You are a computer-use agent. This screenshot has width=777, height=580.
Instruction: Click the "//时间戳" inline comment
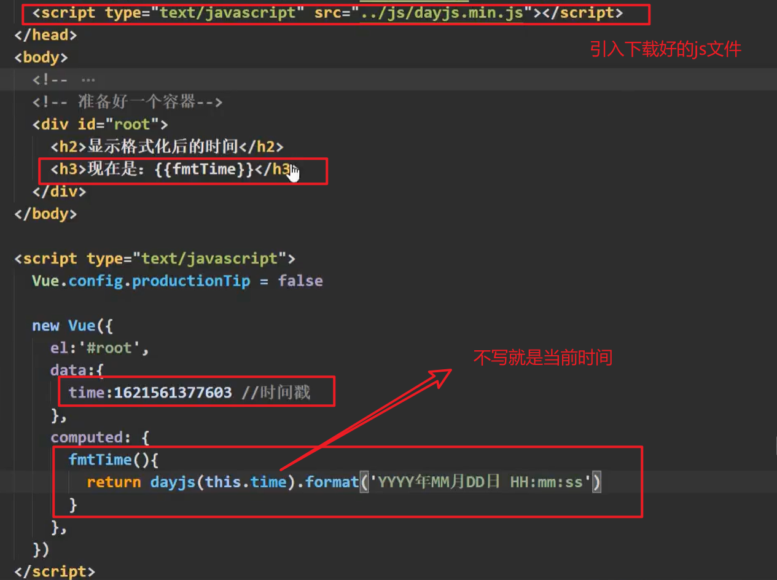click(x=276, y=393)
